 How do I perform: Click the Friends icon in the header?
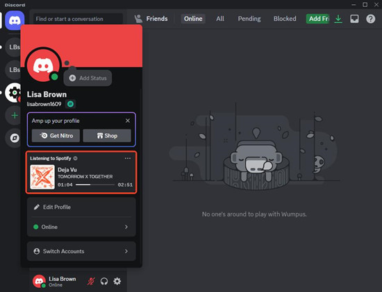pos(139,19)
